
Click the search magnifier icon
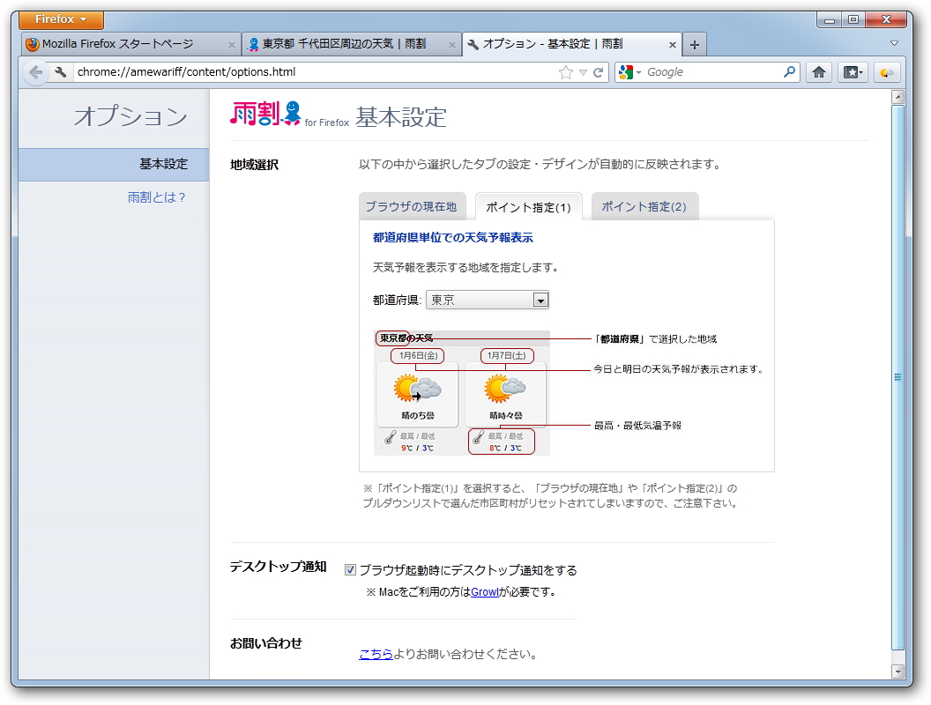click(x=790, y=72)
